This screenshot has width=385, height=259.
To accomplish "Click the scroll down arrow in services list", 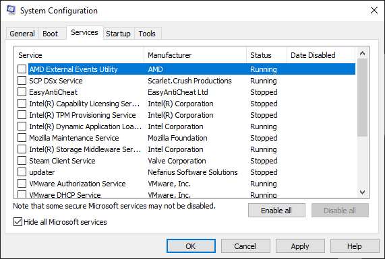I will coord(362,192).
